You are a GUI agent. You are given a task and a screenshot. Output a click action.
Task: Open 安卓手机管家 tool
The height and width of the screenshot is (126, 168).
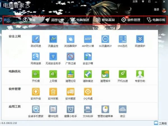pos(36,109)
